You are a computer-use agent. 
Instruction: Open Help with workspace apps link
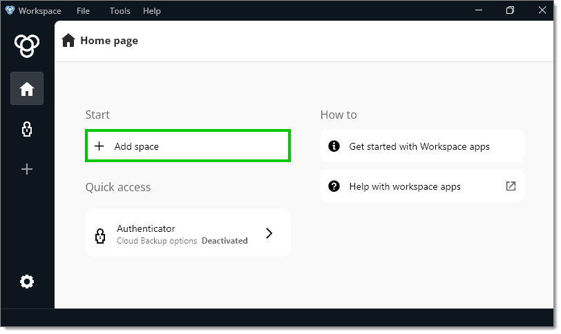pyautogui.click(x=422, y=186)
